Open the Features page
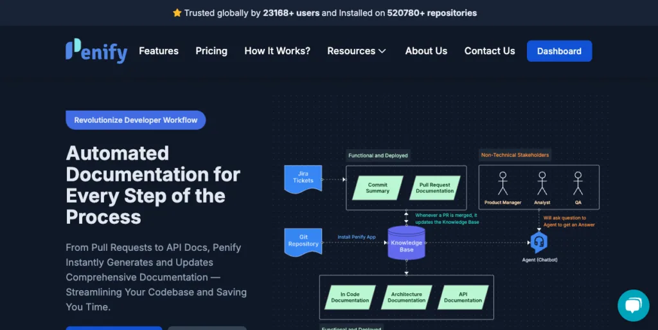The height and width of the screenshot is (330, 658). pos(159,51)
